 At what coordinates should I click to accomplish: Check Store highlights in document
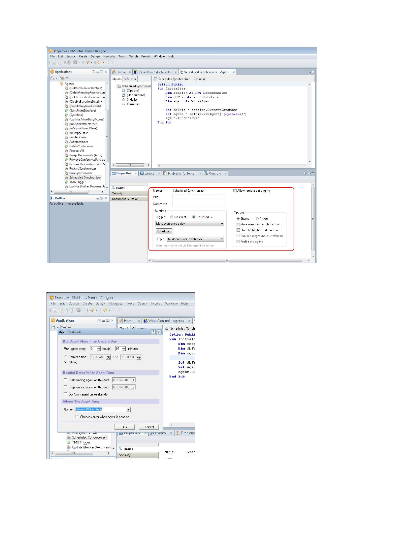click(238, 230)
